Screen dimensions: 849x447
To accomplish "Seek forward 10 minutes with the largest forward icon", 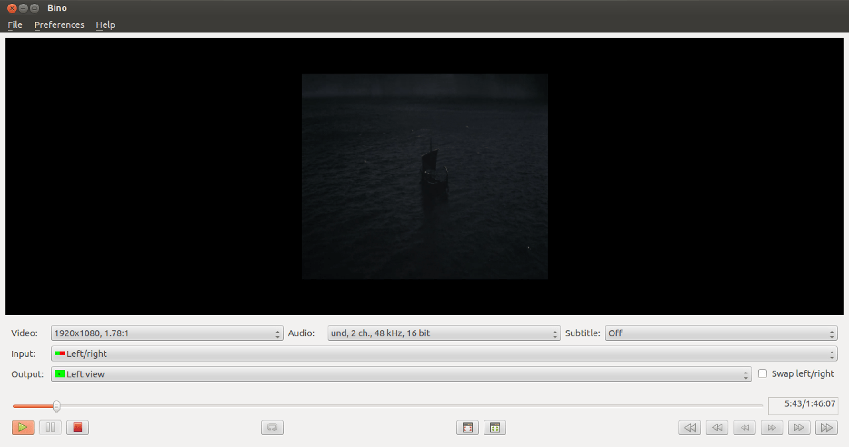I will [x=826, y=428].
